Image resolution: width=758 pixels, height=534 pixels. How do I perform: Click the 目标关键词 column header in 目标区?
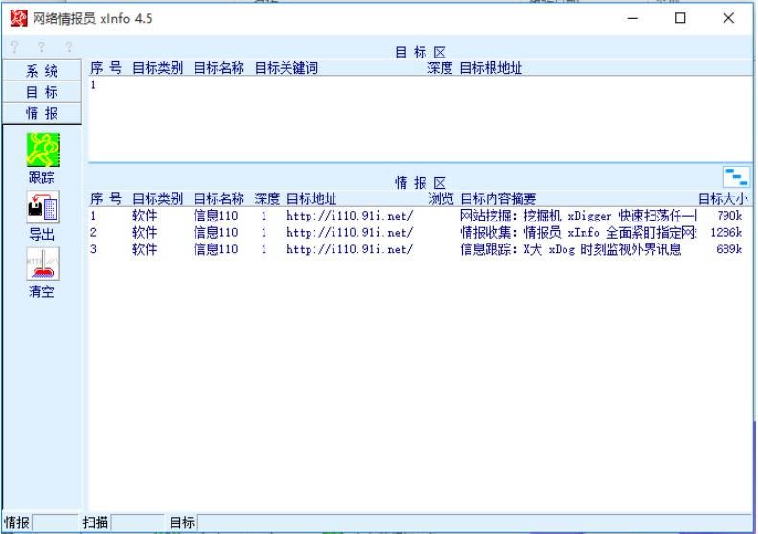pyautogui.click(x=287, y=69)
